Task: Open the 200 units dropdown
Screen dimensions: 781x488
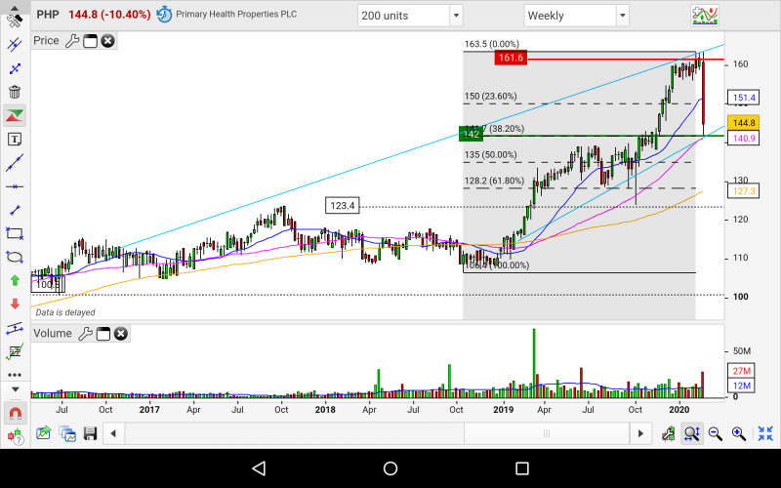Action: tap(410, 16)
